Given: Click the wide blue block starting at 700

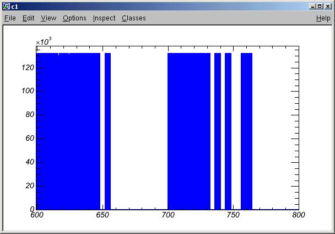Looking at the screenshot, I should 189,131.
